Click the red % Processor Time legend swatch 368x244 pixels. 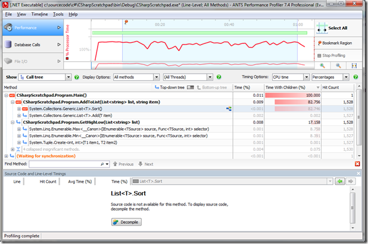point(67,58)
